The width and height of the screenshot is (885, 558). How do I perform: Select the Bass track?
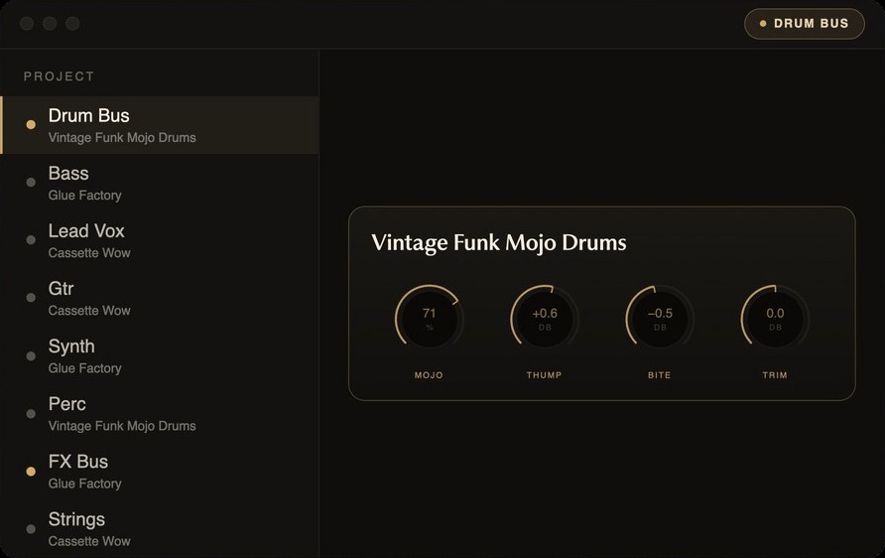(x=160, y=183)
